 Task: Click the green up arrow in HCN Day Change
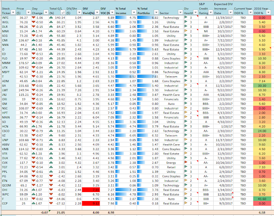click(33, 126)
